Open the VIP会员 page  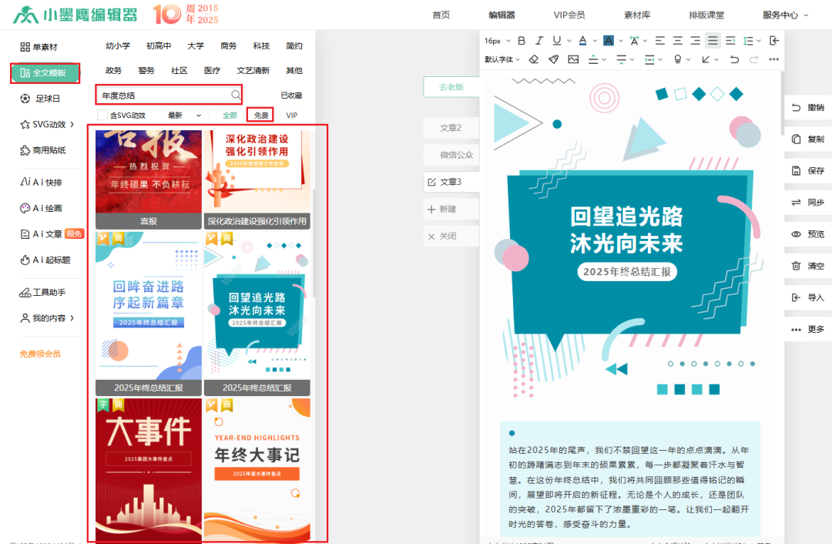pos(569,15)
